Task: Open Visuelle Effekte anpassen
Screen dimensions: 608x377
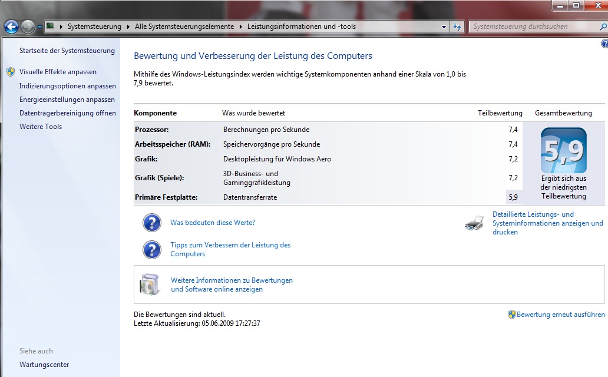Action: (58, 72)
